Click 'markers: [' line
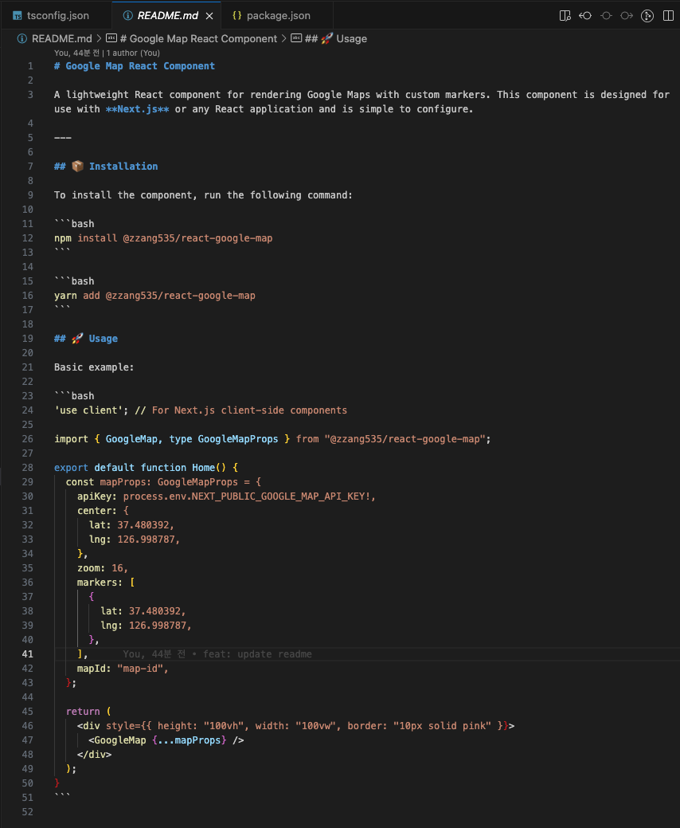 [106, 583]
